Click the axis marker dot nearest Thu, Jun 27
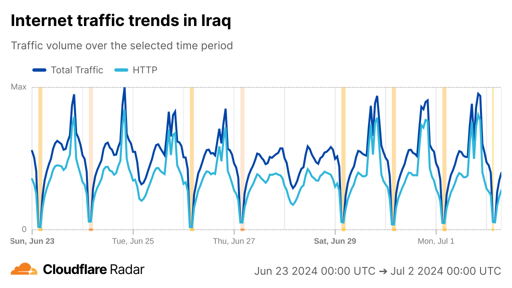512x288 pixels. [x=242, y=229]
